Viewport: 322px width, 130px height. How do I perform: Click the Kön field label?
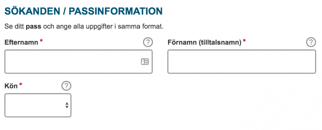11,86
